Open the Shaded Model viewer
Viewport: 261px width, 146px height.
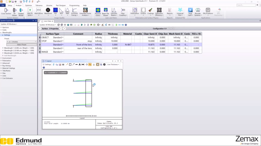pyautogui.click(x=21, y=12)
